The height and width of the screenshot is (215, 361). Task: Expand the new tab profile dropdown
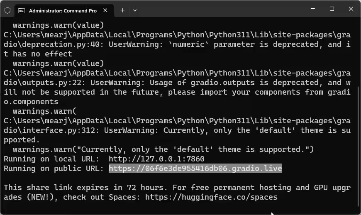tap(135, 10)
